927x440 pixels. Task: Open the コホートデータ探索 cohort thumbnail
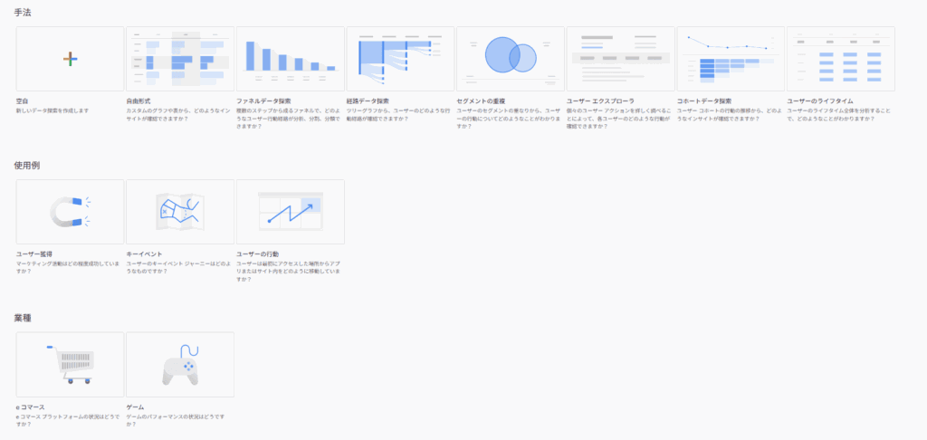pyautogui.click(x=731, y=59)
